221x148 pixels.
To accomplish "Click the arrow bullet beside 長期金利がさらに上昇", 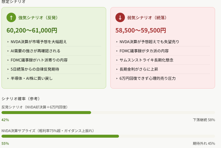I will [117, 69].
